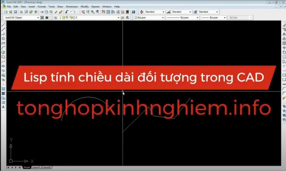Open the lineweight ByLayer dropdown

(224, 18)
